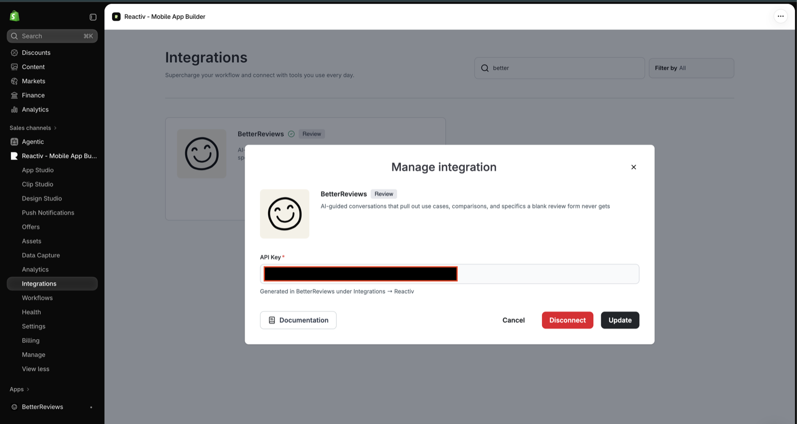The height and width of the screenshot is (424, 797).
Task: Go to Push Notifications
Action: pos(48,212)
